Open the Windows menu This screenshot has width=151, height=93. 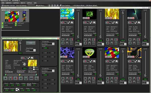[9, 3]
